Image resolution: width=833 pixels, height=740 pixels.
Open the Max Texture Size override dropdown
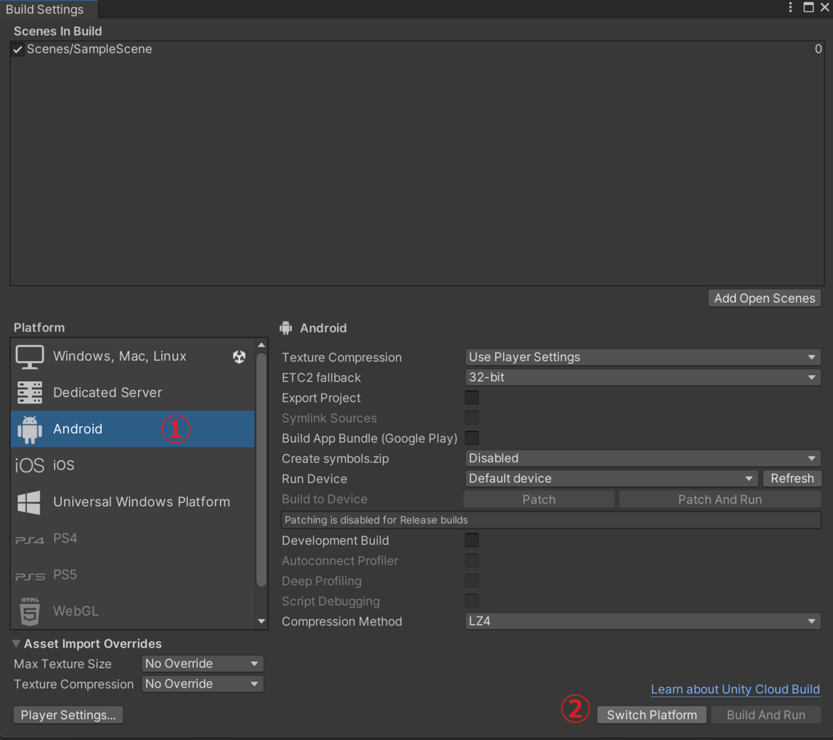(x=202, y=664)
